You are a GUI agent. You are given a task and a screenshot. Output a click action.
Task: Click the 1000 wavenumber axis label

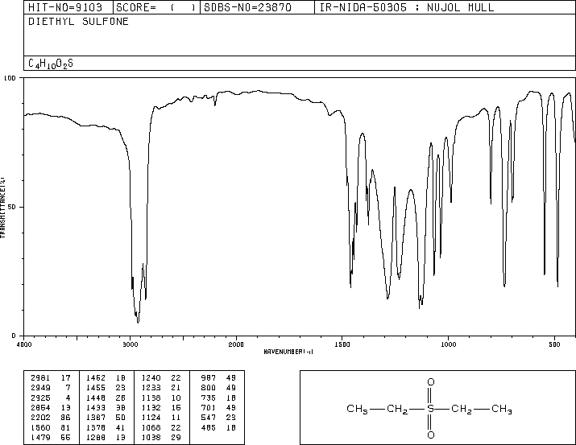point(448,344)
